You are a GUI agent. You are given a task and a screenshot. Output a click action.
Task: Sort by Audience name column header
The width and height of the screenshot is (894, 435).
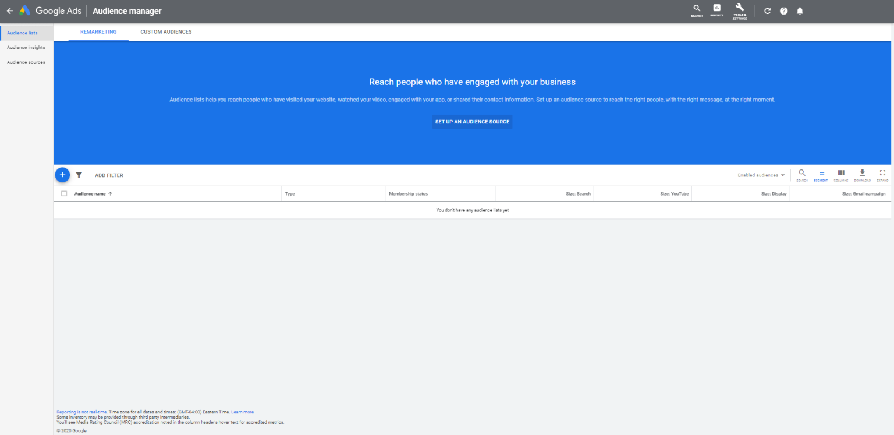pyautogui.click(x=90, y=194)
